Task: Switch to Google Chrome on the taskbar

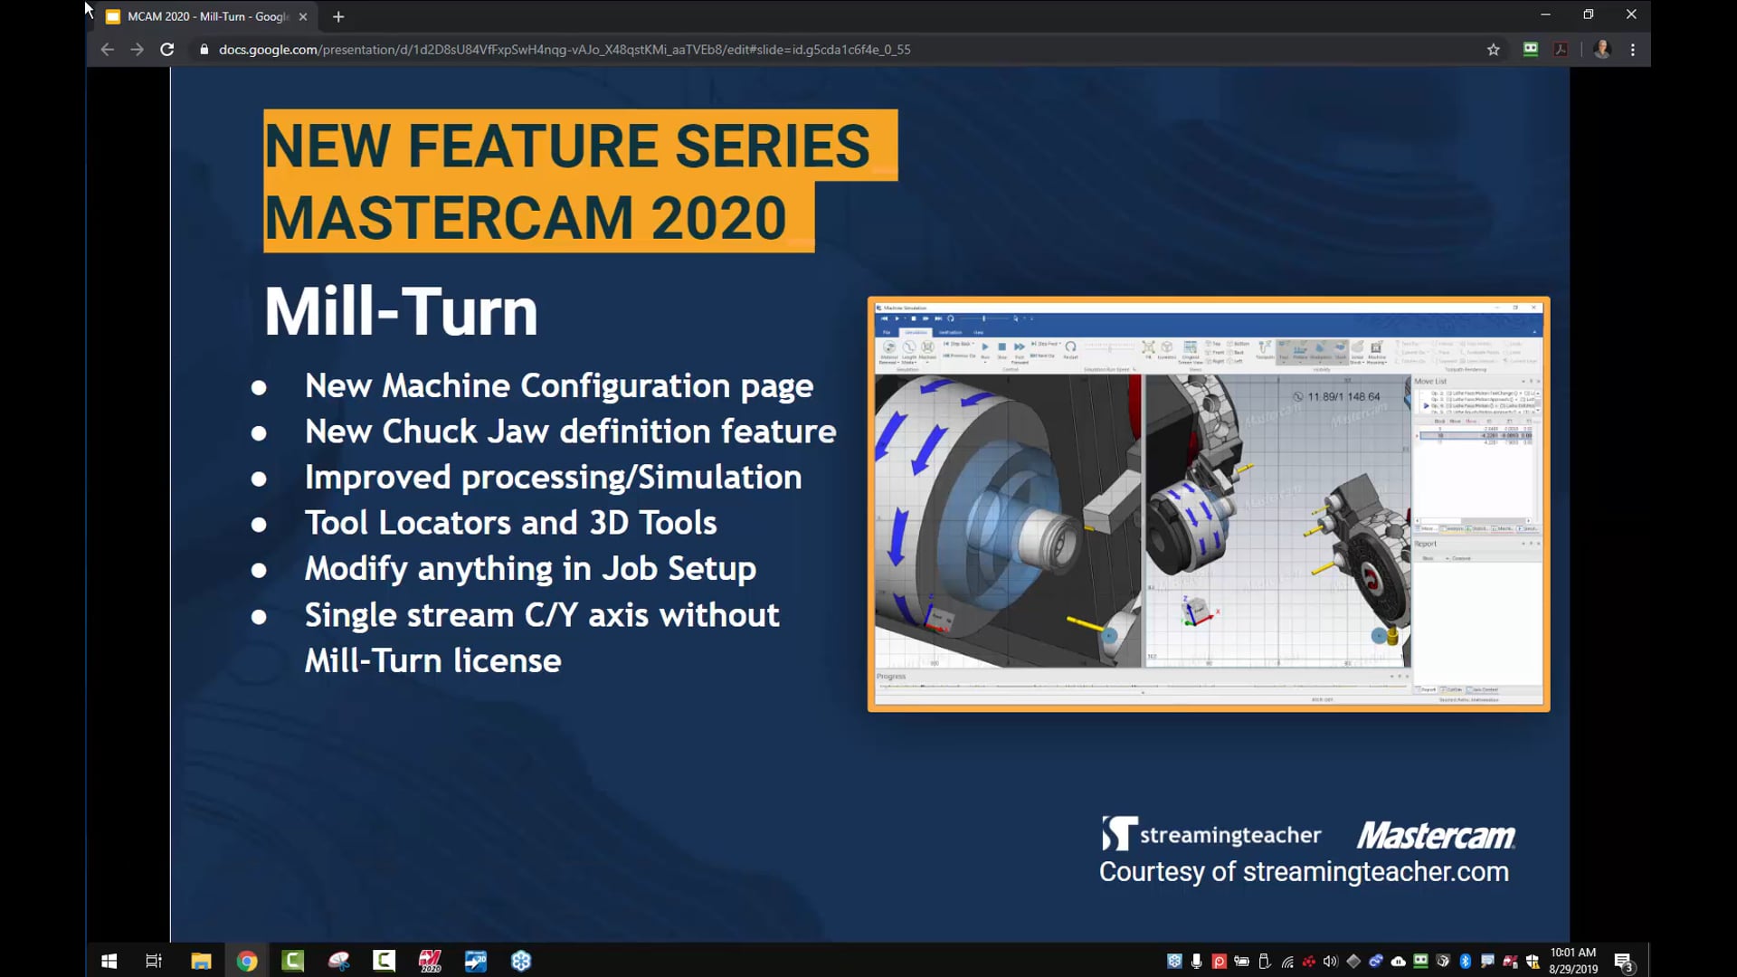Action: coord(247,961)
